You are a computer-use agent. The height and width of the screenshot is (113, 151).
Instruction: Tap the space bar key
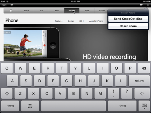pos(74,106)
